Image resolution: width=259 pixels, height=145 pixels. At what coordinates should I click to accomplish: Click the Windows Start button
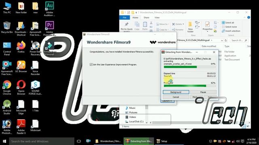pos(4,141)
